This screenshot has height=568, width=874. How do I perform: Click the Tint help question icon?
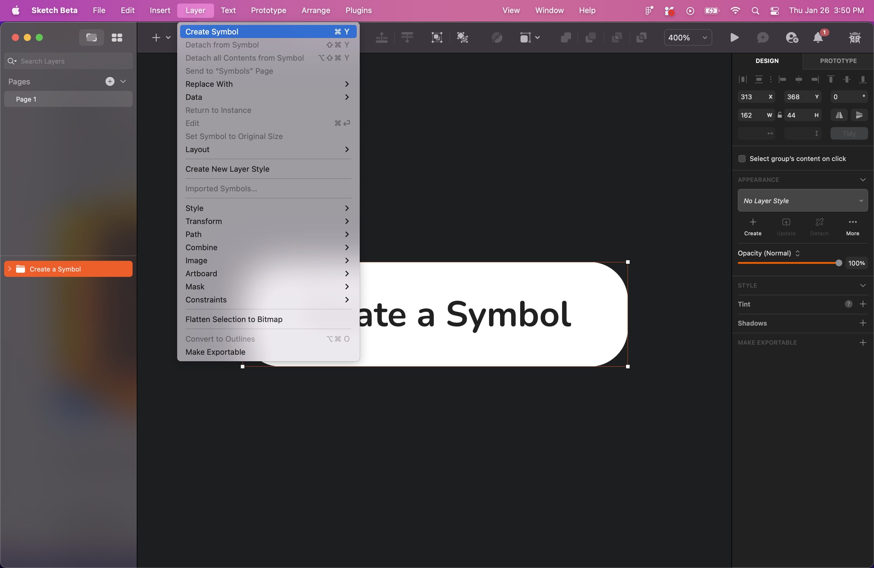(x=848, y=304)
